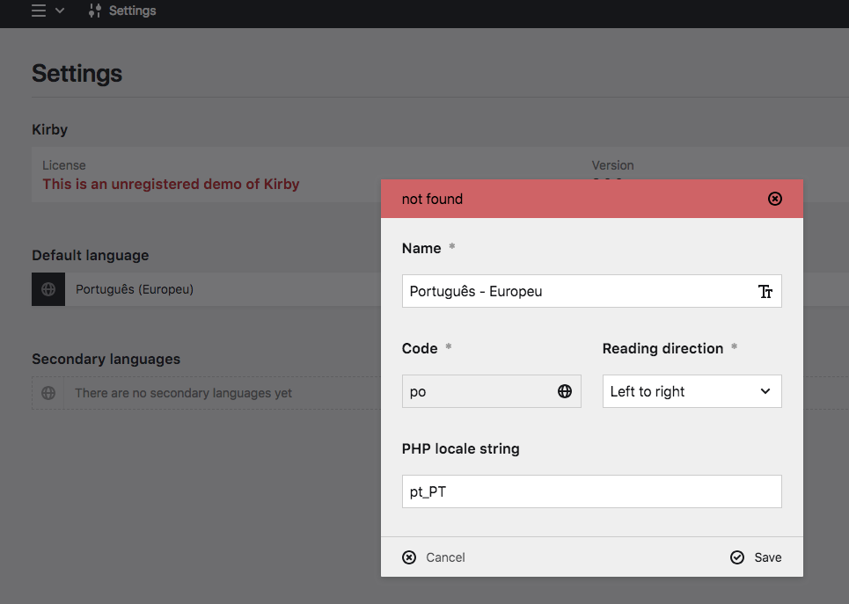Click the checkmark icon next to Save
This screenshot has height=604, width=849.
pyautogui.click(x=736, y=557)
